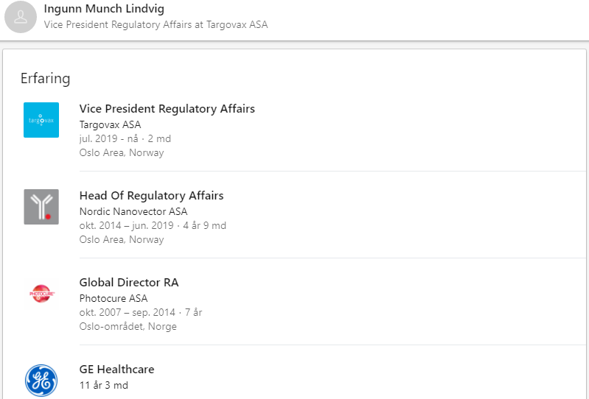589x399 pixels.
Task: Click the Photocure red logo
Action: pyautogui.click(x=41, y=294)
